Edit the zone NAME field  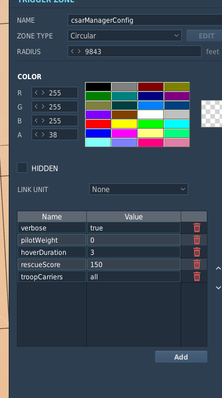point(145,20)
